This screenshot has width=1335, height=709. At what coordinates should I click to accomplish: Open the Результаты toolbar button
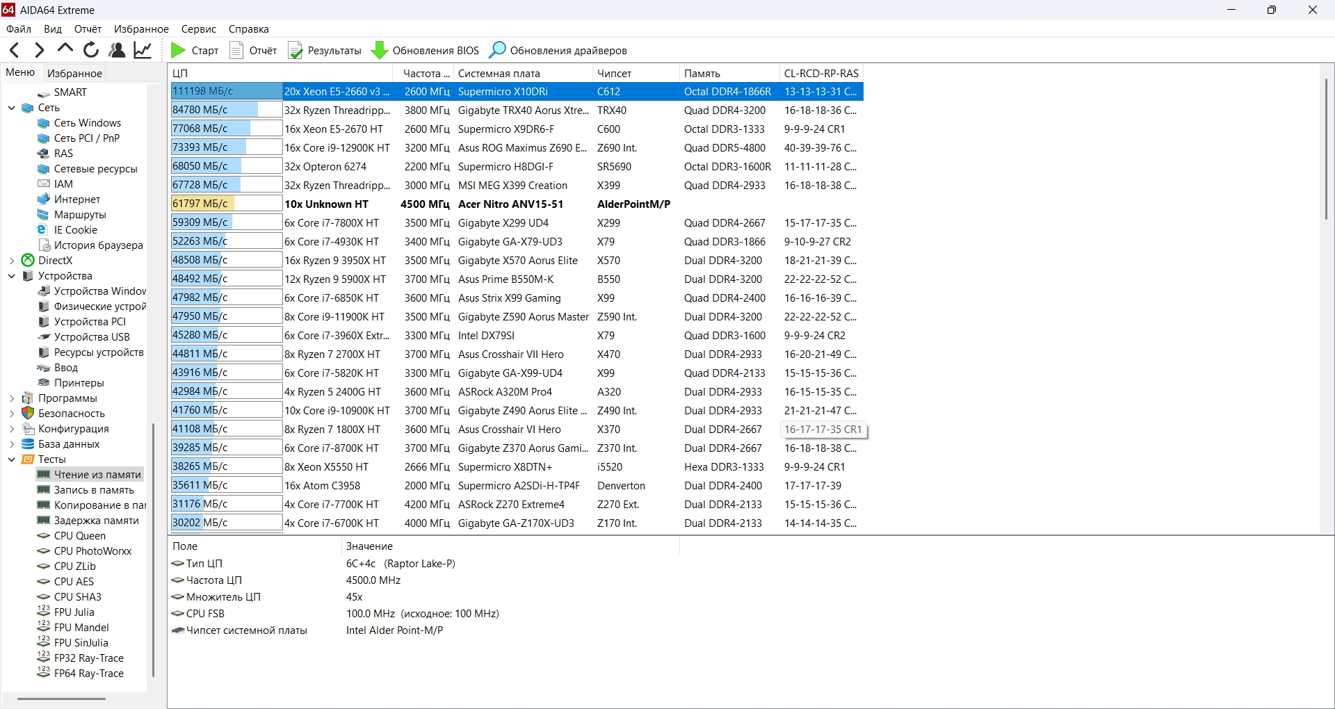coord(325,50)
